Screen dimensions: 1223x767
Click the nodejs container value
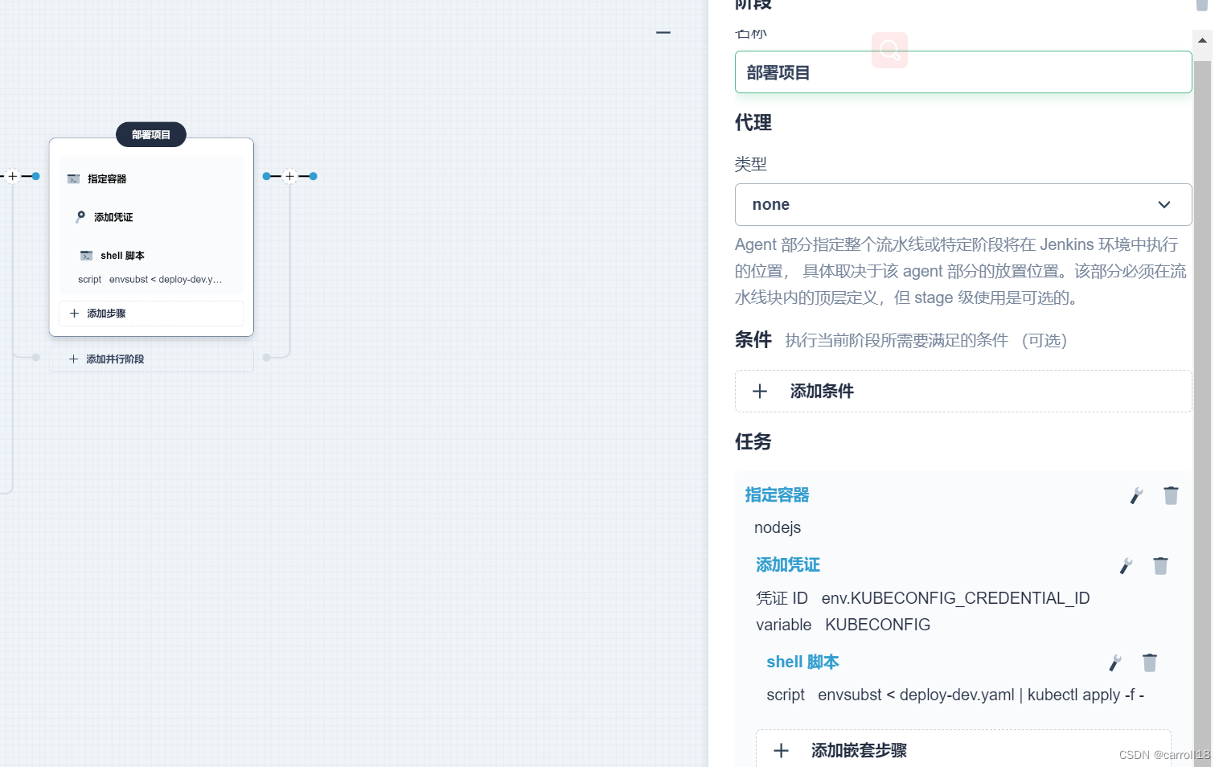coord(778,527)
